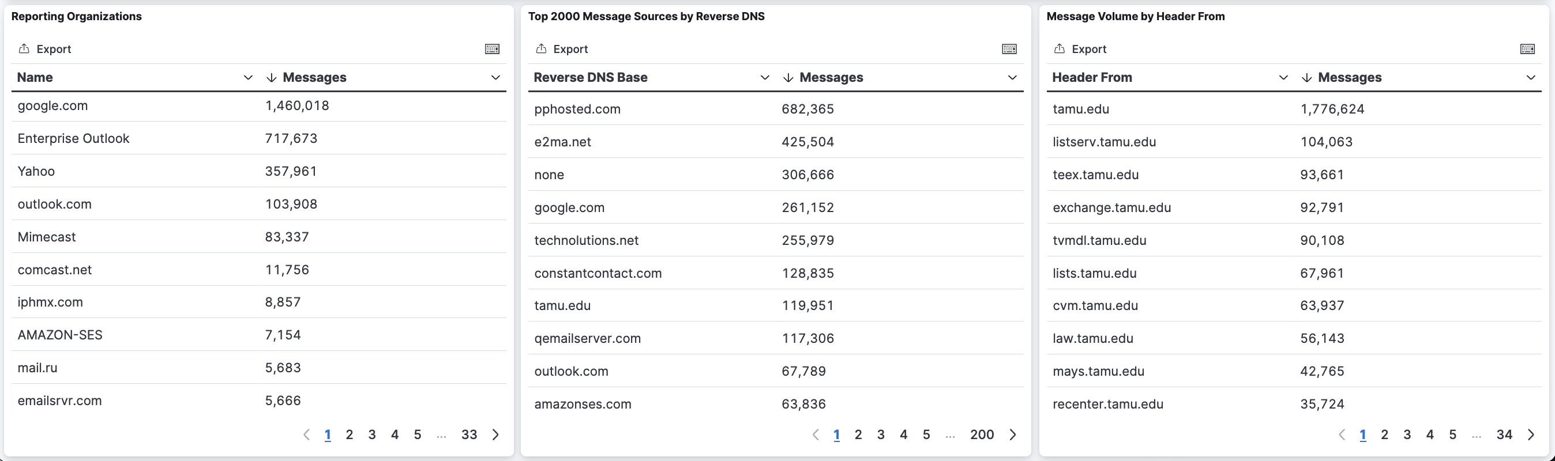Click the technolutions.net cell
The width and height of the screenshot is (1555, 461).
click(586, 240)
